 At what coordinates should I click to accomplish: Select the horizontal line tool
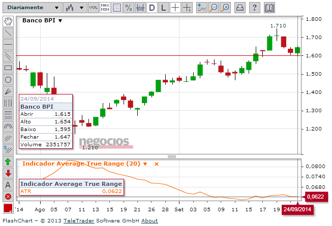8,45
